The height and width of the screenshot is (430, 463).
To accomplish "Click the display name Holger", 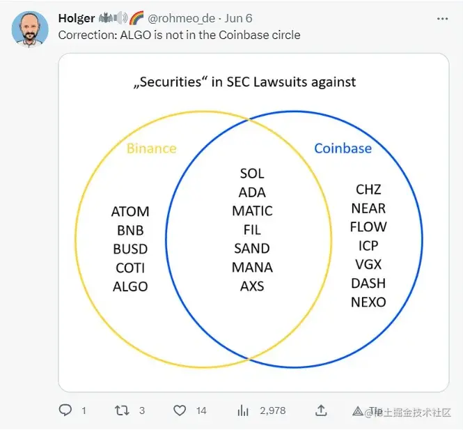I will point(77,18).
